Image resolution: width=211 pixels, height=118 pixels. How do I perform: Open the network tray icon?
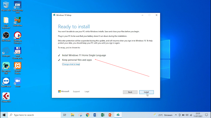pos(191,115)
